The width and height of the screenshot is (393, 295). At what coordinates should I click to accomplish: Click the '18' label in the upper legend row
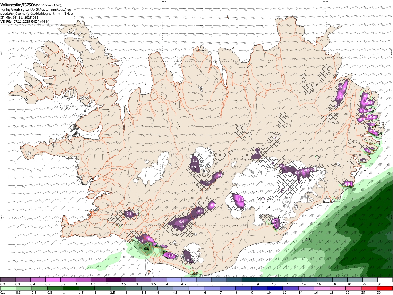coord(334,284)
